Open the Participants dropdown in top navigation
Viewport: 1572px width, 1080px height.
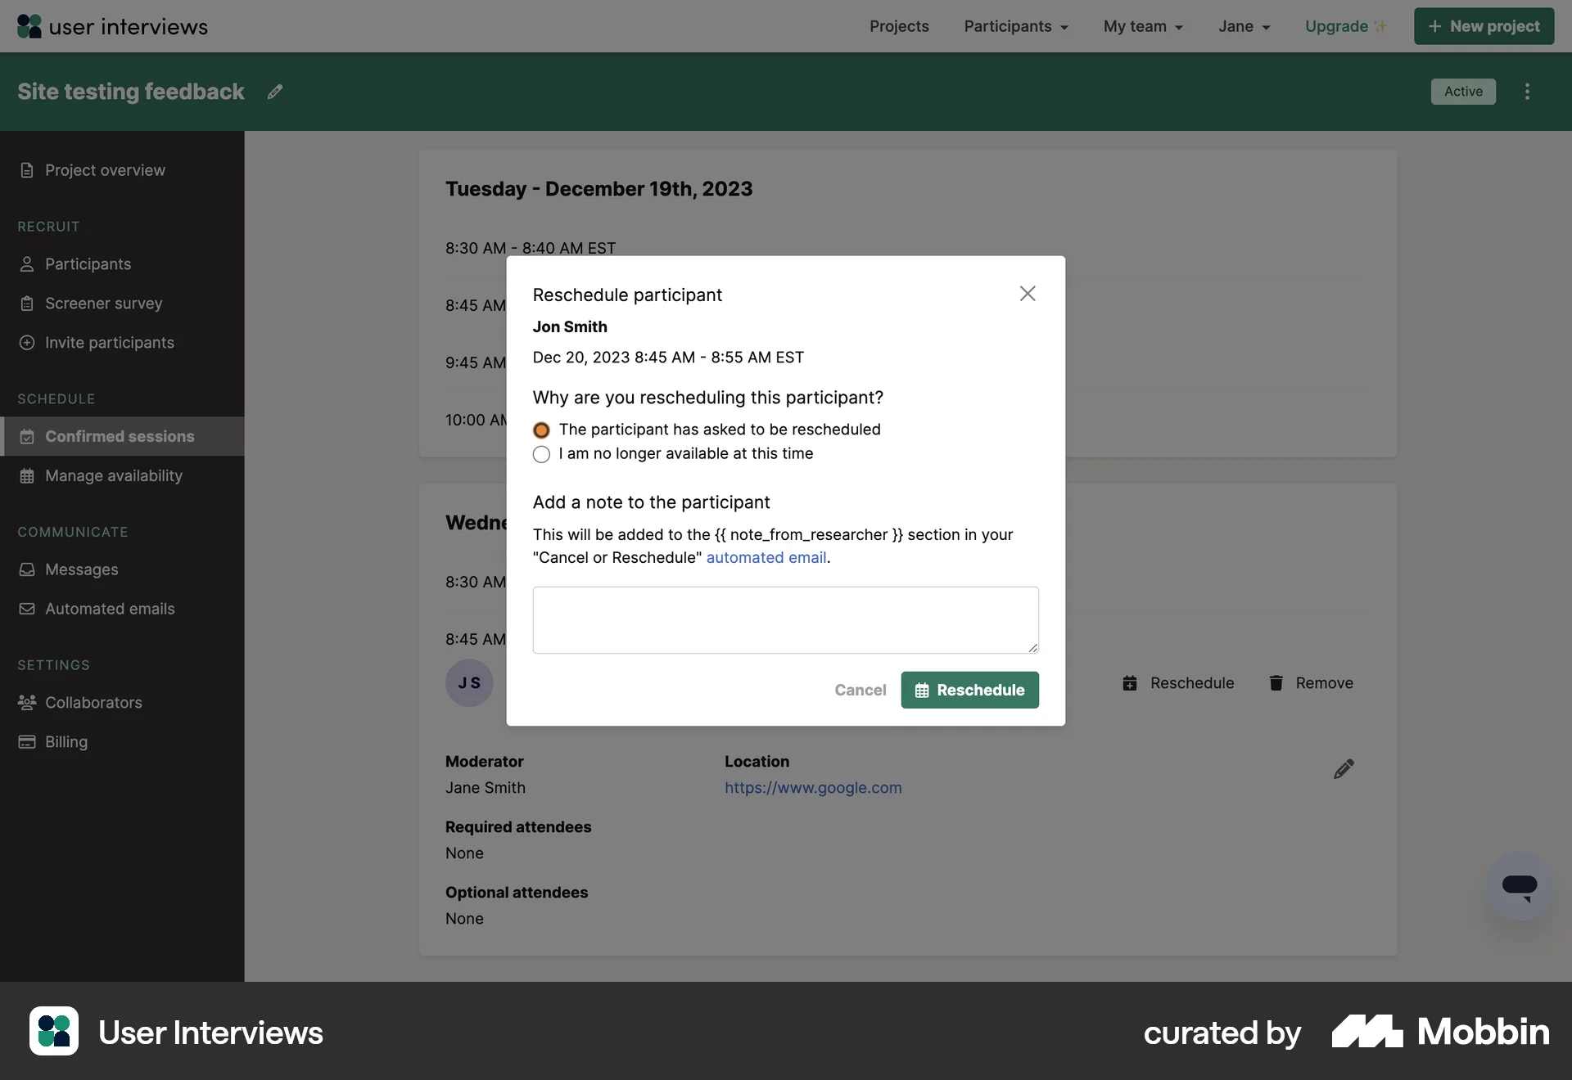pyautogui.click(x=1015, y=26)
